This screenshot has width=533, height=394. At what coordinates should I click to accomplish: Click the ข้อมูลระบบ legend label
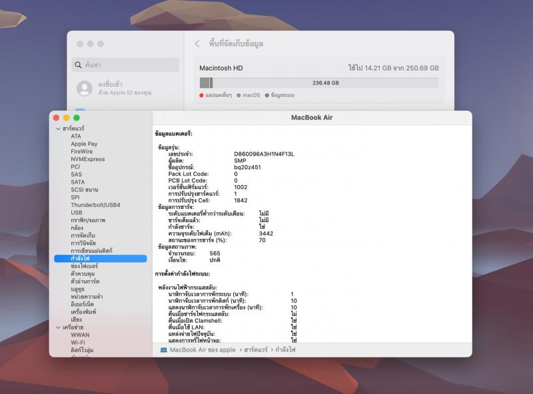point(282,95)
